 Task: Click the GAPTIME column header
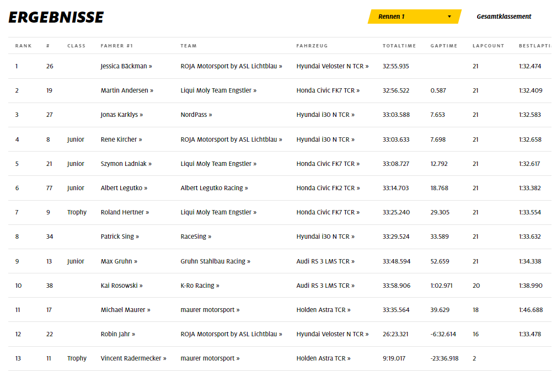click(x=444, y=46)
